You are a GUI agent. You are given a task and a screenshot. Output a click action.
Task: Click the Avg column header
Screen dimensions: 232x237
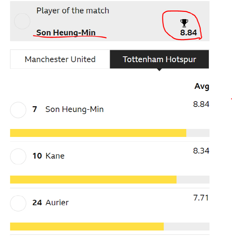(202, 86)
